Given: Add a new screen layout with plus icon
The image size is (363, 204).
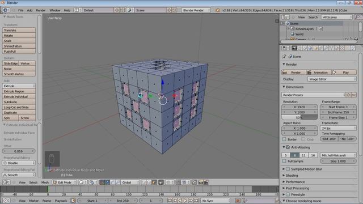Looking at the screenshot, I should pyautogui.click(x=117, y=10).
